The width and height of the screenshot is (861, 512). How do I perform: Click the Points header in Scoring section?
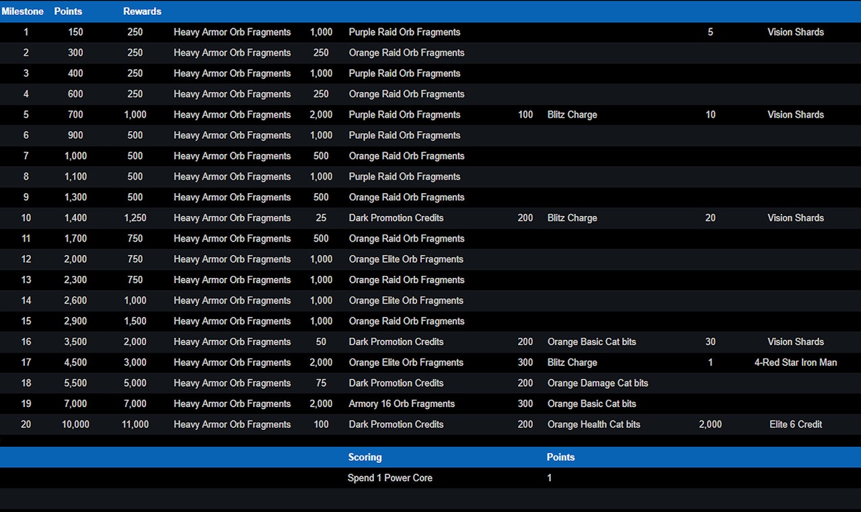pyautogui.click(x=560, y=458)
